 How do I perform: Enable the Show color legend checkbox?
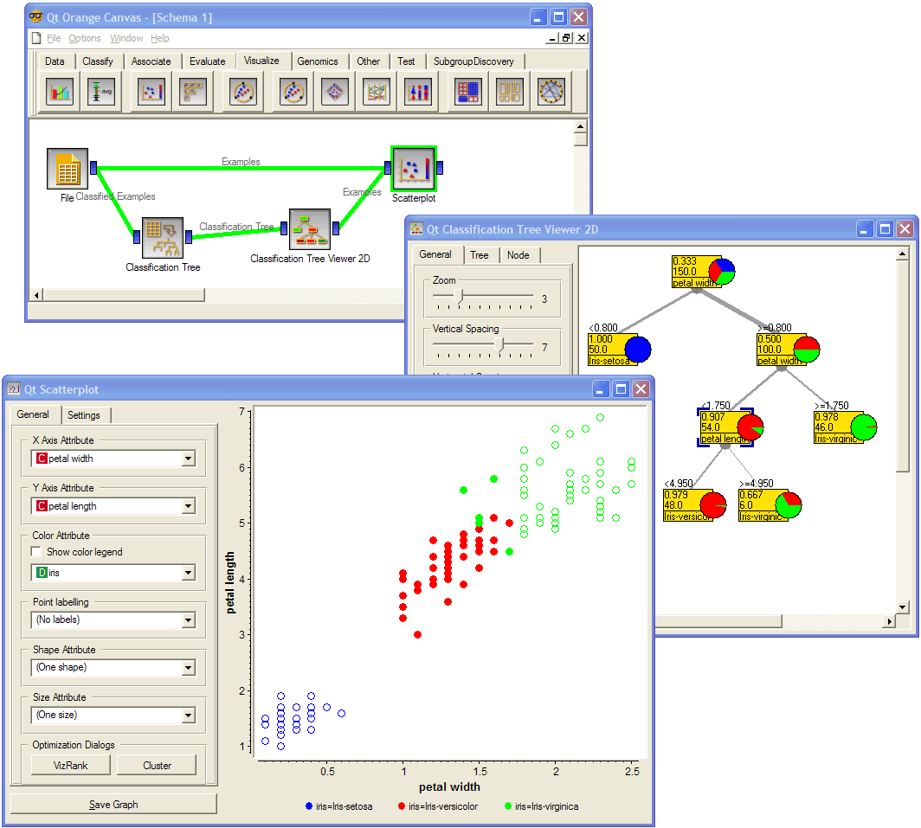[36, 552]
